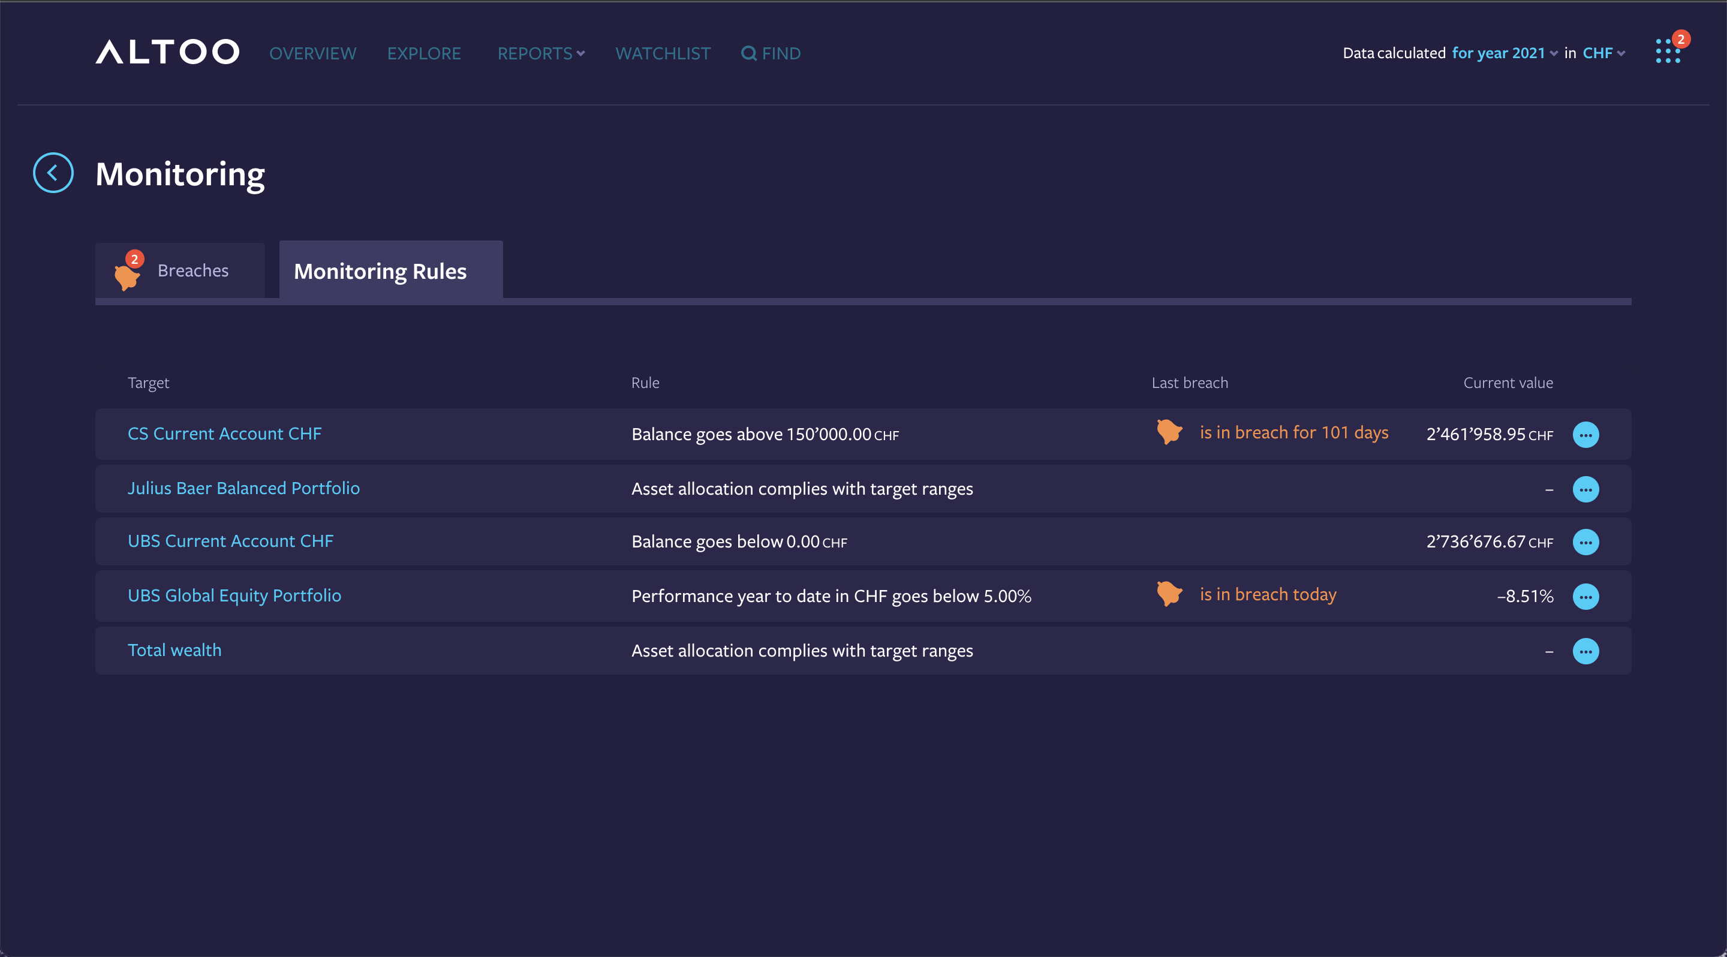Open CS Current Account CHF link

(225, 434)
